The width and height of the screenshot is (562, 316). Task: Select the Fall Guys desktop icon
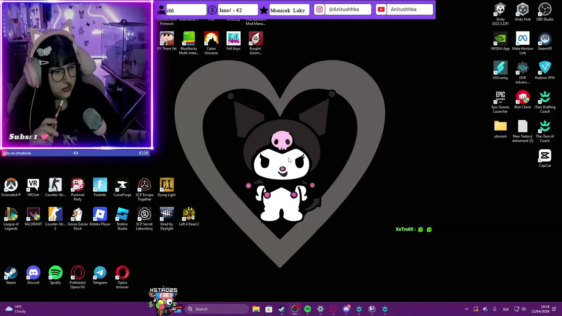pos(233,41)
